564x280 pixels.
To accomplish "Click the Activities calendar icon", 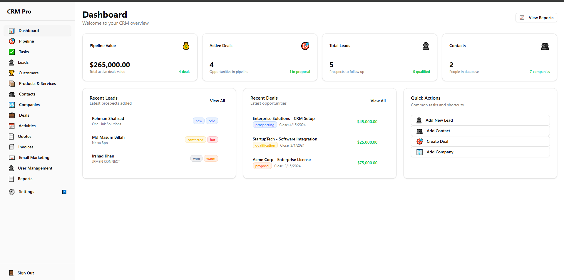I will (x=12, y=126).
